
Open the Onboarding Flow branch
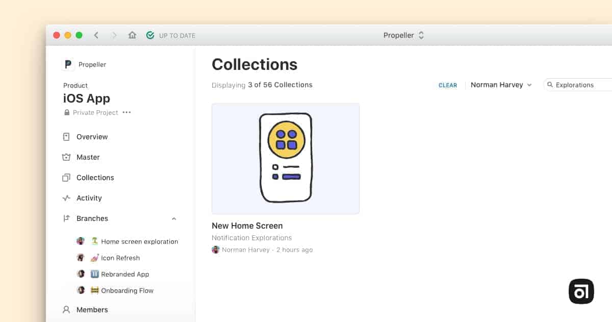pyautogui.click(x=127, y=290)
